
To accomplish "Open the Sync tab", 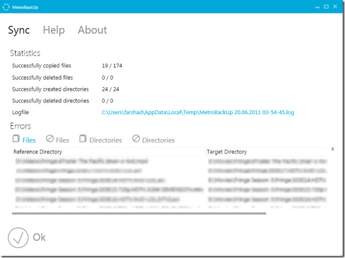I will 19,30.
